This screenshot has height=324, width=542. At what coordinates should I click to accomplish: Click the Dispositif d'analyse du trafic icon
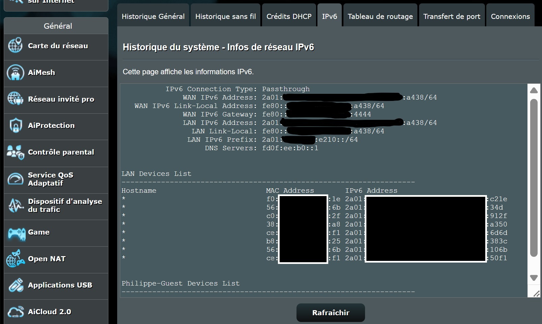(16, 205)
